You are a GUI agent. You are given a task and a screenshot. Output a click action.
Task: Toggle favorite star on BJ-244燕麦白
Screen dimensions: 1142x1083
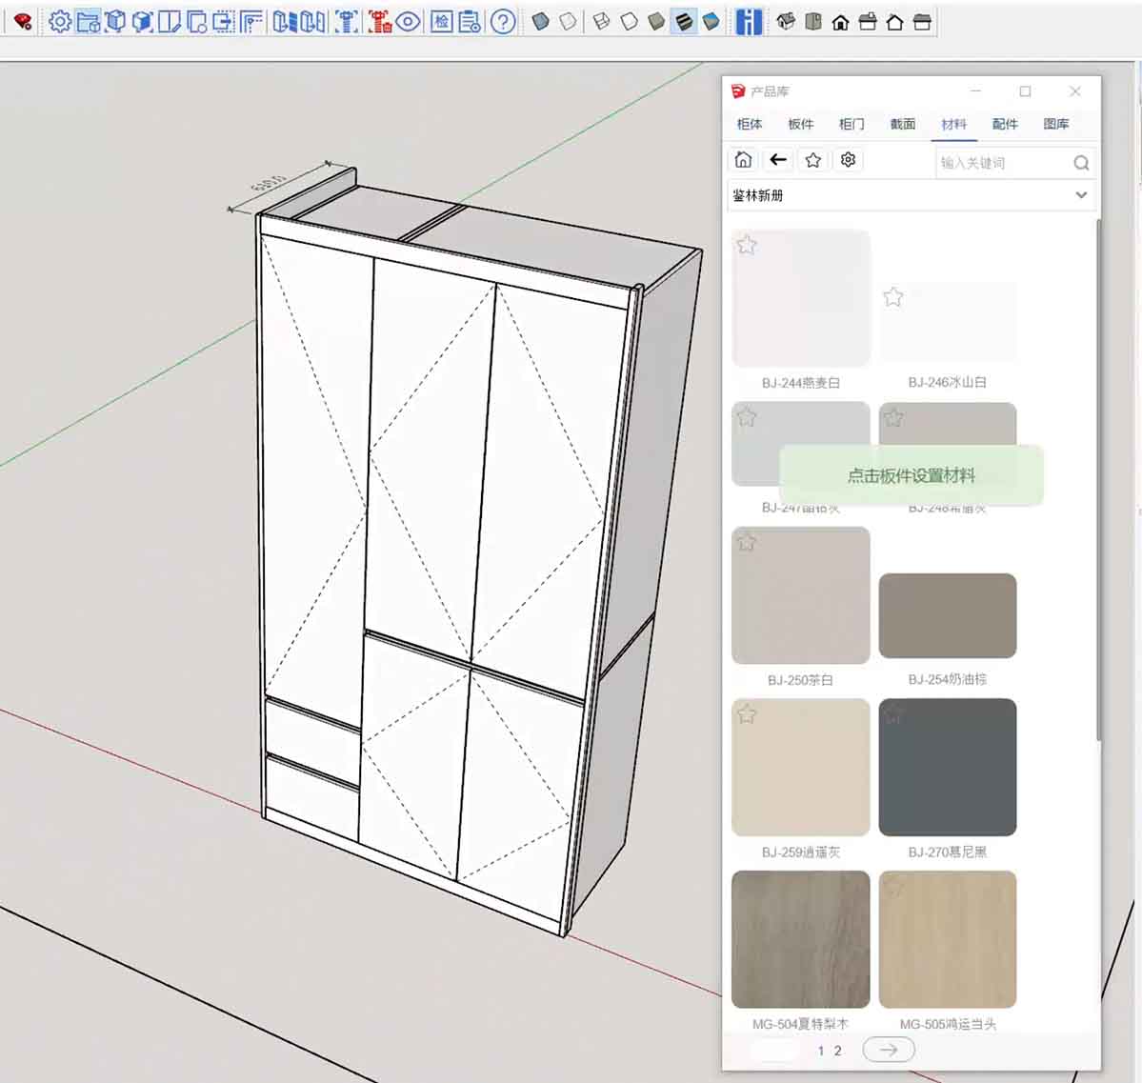point(747,246)
